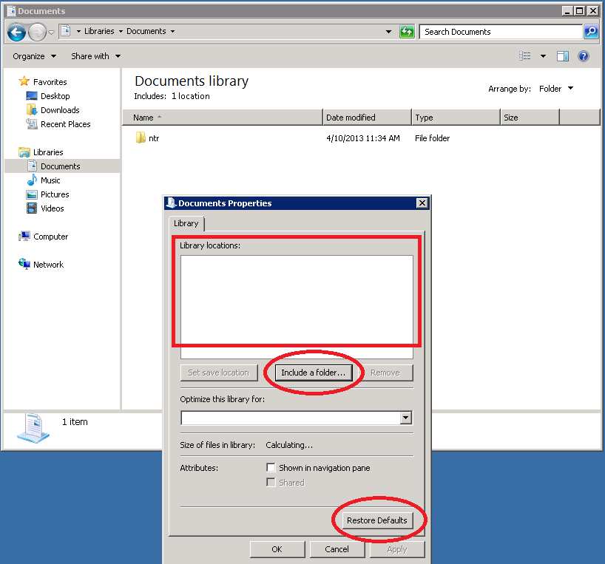Open the Help question mark icon

pyautogui.click(x=584, y=56)
